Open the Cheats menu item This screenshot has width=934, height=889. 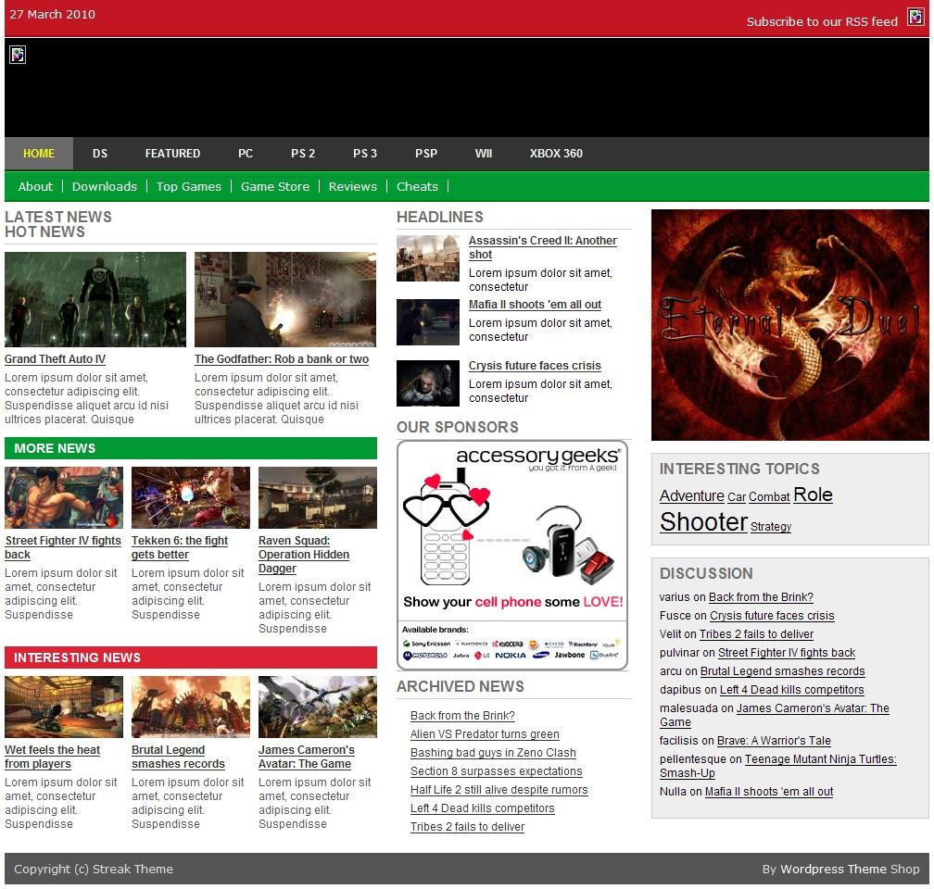[x=418, y=186]
